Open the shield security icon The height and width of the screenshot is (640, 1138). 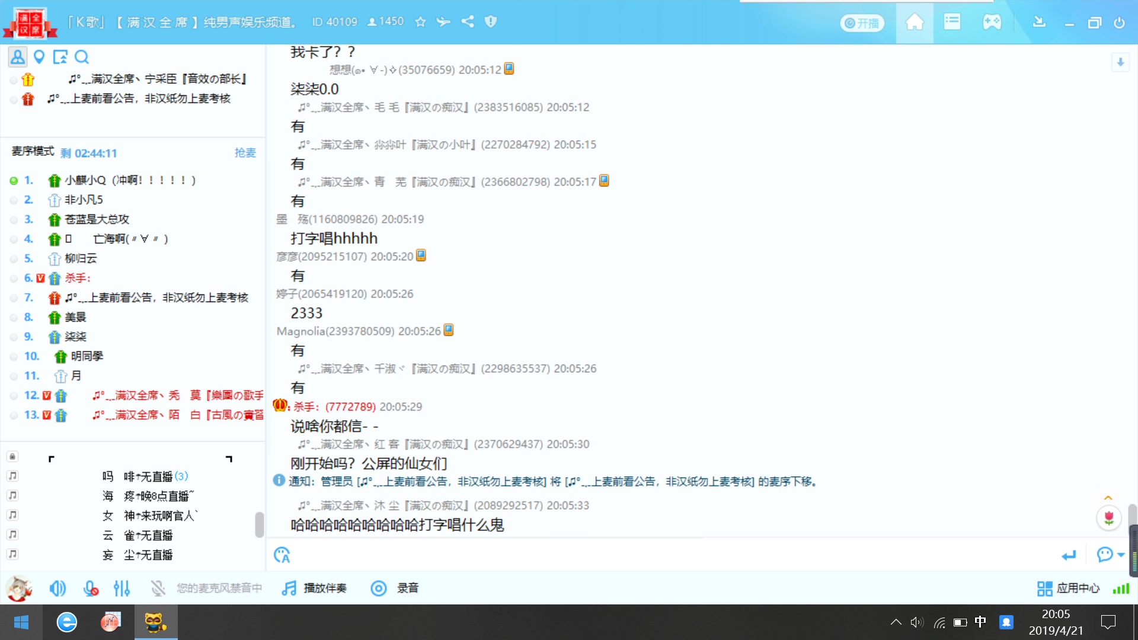(x=490, y=22)
